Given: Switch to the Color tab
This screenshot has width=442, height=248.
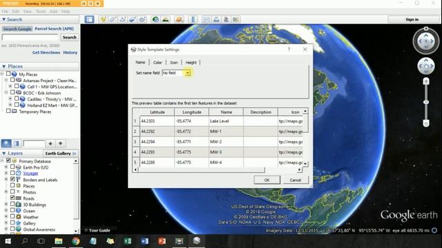Looking at the screenshot, I should tap(157, 63).
